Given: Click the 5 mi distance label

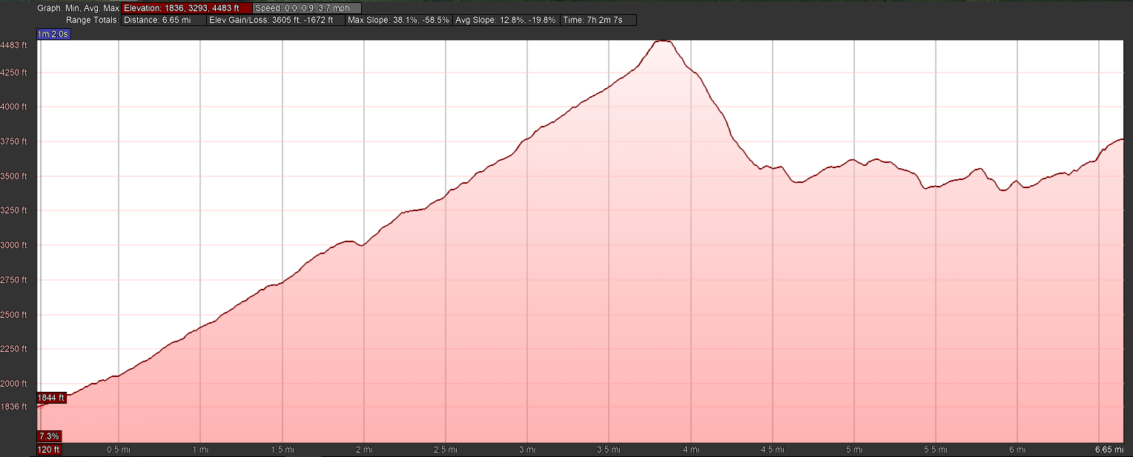Looking at the screenshot, I should pos(854,450).
